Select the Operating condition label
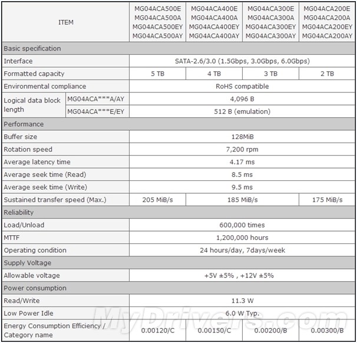The width and height of the screenshot is (357, 343). tap(35, 250)
